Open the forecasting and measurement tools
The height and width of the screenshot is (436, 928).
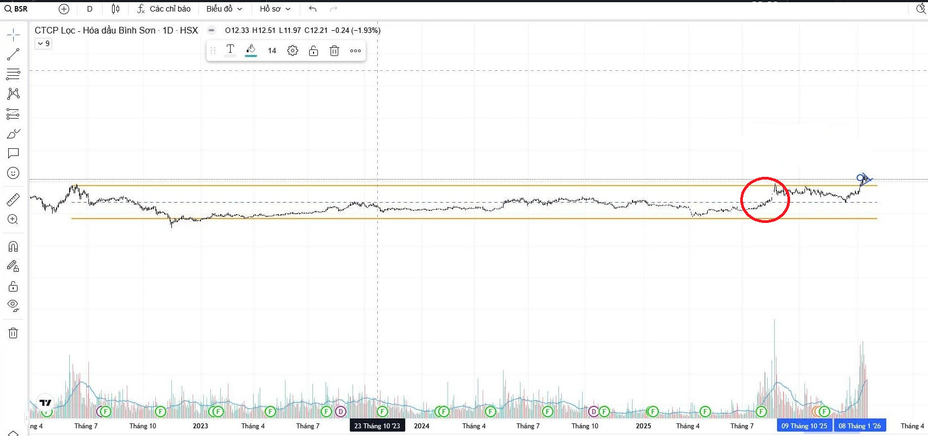click(13, 114)
